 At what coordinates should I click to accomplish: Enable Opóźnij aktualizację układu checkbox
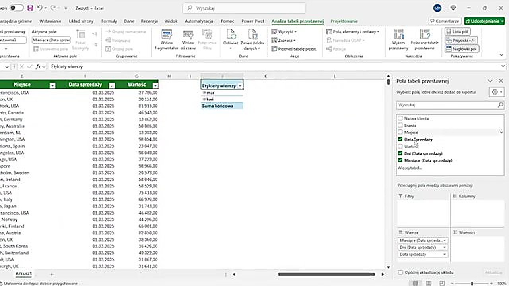pos(400,272)
